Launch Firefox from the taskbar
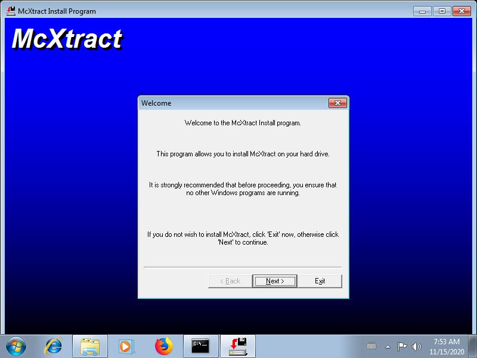This screenshot has height=358, width=477. point(163,347)
